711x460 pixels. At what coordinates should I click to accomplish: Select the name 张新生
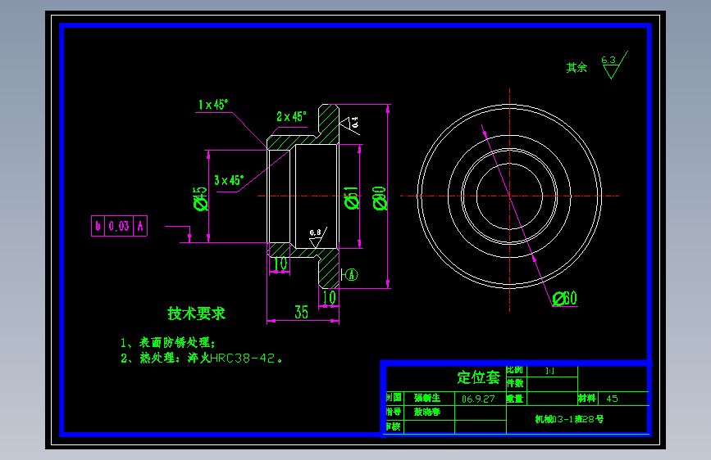pyautogui.click(x=427, y=398)
